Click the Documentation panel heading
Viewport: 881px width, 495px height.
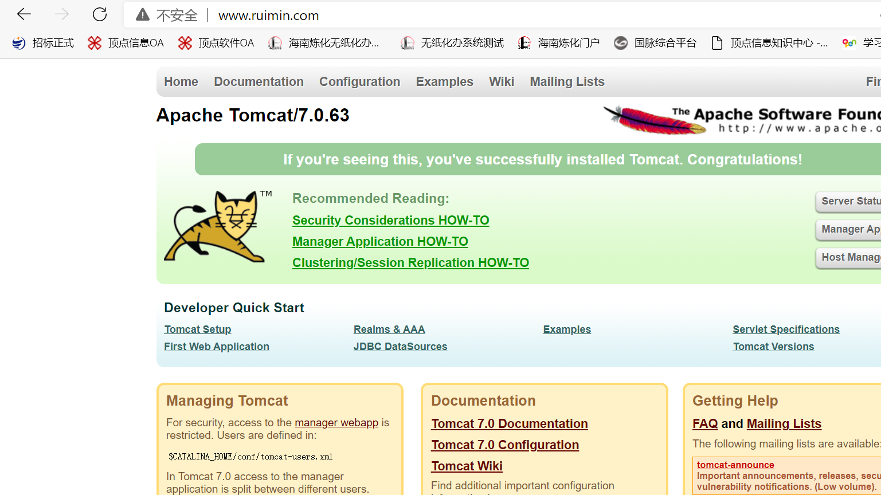pos(483,401)
